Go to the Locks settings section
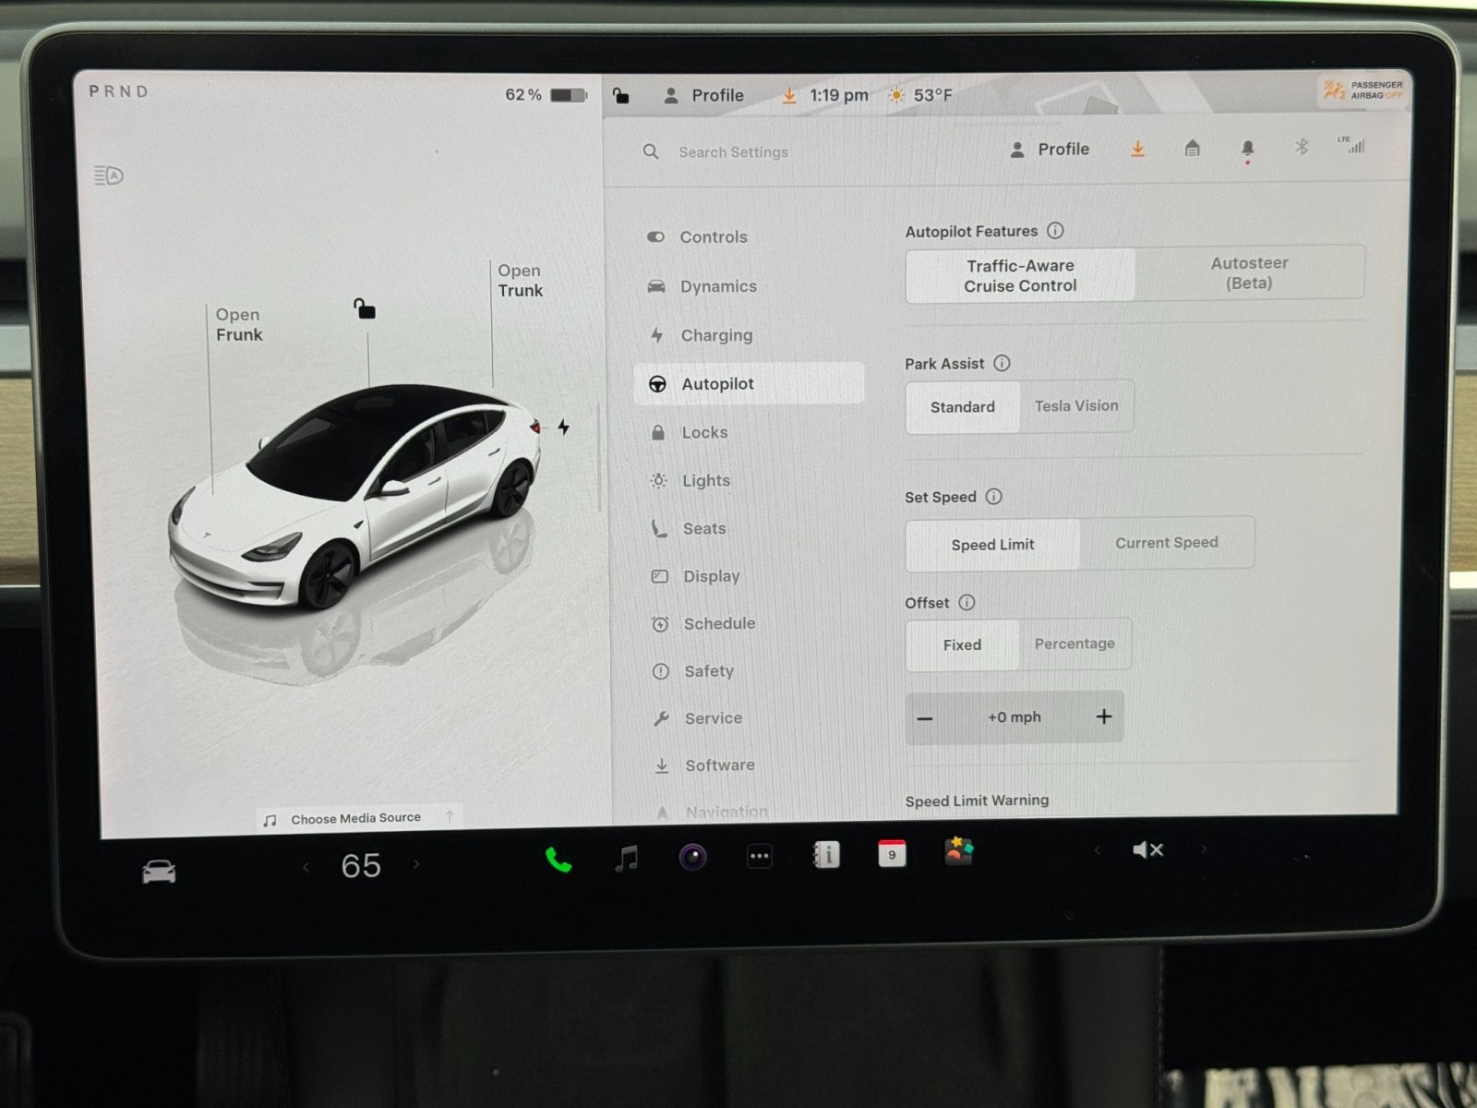1477x1108 pixels. pyautogui.click(x=704, y=432)
